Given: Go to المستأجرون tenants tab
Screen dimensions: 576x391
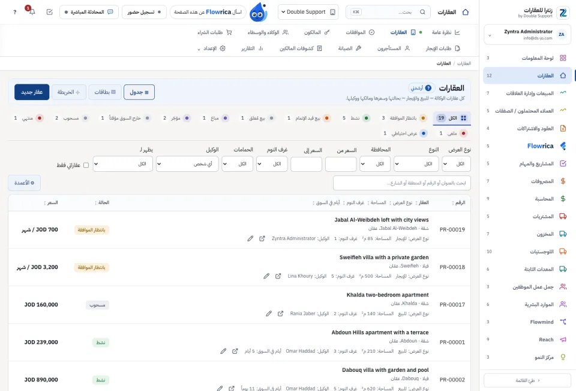Looking at the screenshot, I should (x=394, y=49).
